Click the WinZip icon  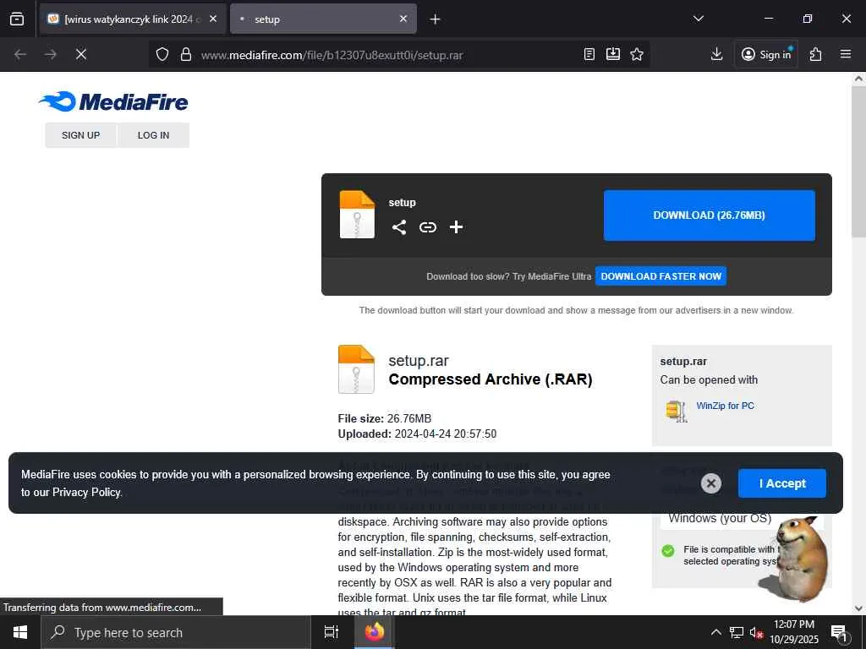pyautogui.click(x=677, y=412)
